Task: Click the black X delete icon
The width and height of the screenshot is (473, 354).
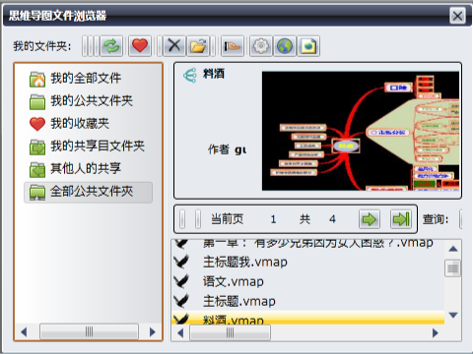Action: pyautogui.click(x=174, y=46)
